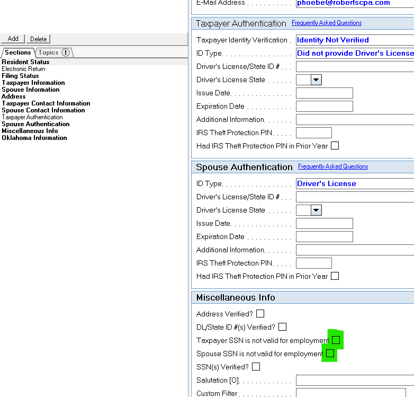The height and width of the screenshot is (397, 414).
Task: Open spouse Driver's License State dropdown
Action: pos(316,210)
